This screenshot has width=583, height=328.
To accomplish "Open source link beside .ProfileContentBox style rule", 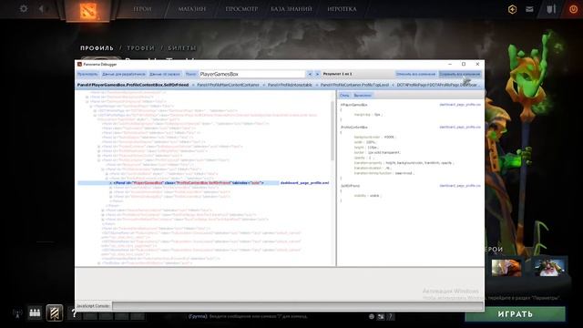I will [460, 128].
